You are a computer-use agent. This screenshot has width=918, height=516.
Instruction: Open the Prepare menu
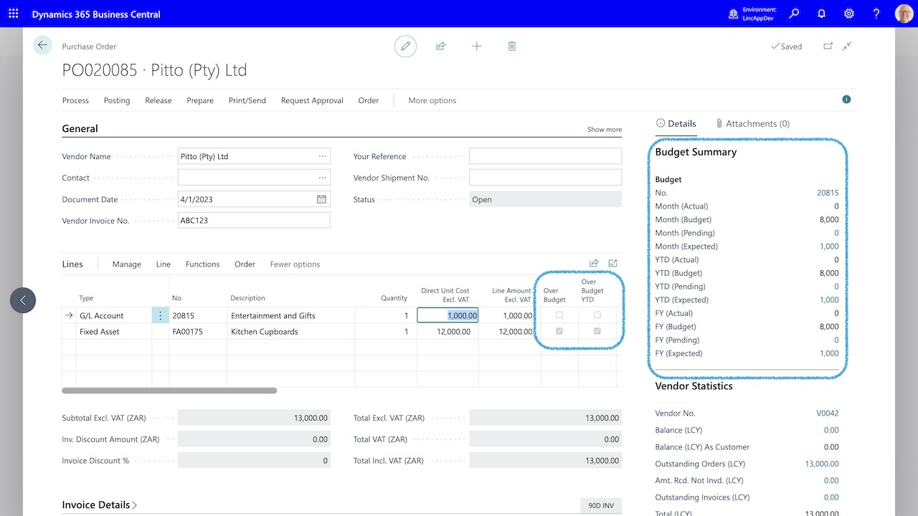(x=200, y=100)
